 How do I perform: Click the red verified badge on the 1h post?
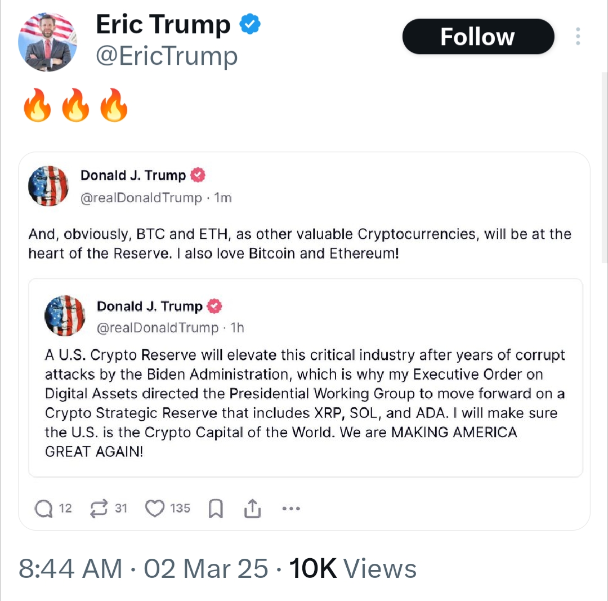pyautogui.click(x=214, y=306)
